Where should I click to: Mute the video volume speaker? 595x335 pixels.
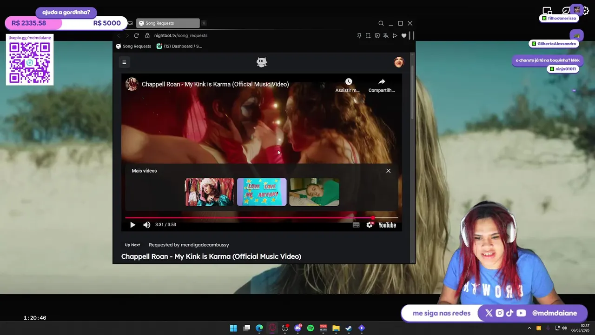pyautogui.click(x=147, y=225)
